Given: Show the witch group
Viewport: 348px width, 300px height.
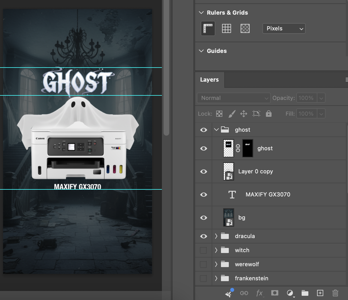Looking at the screenshot, I should 203,250.
